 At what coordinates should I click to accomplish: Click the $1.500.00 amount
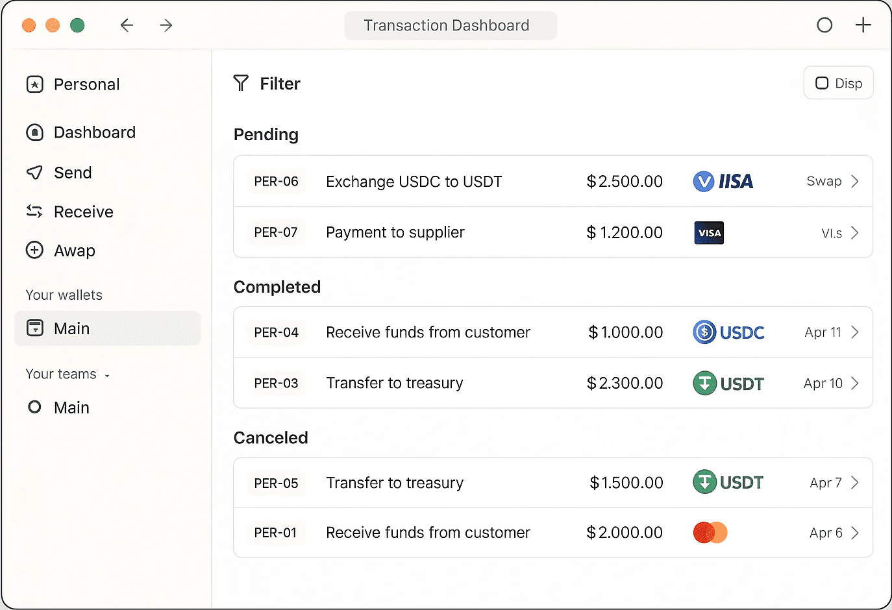tap(626, 483)
